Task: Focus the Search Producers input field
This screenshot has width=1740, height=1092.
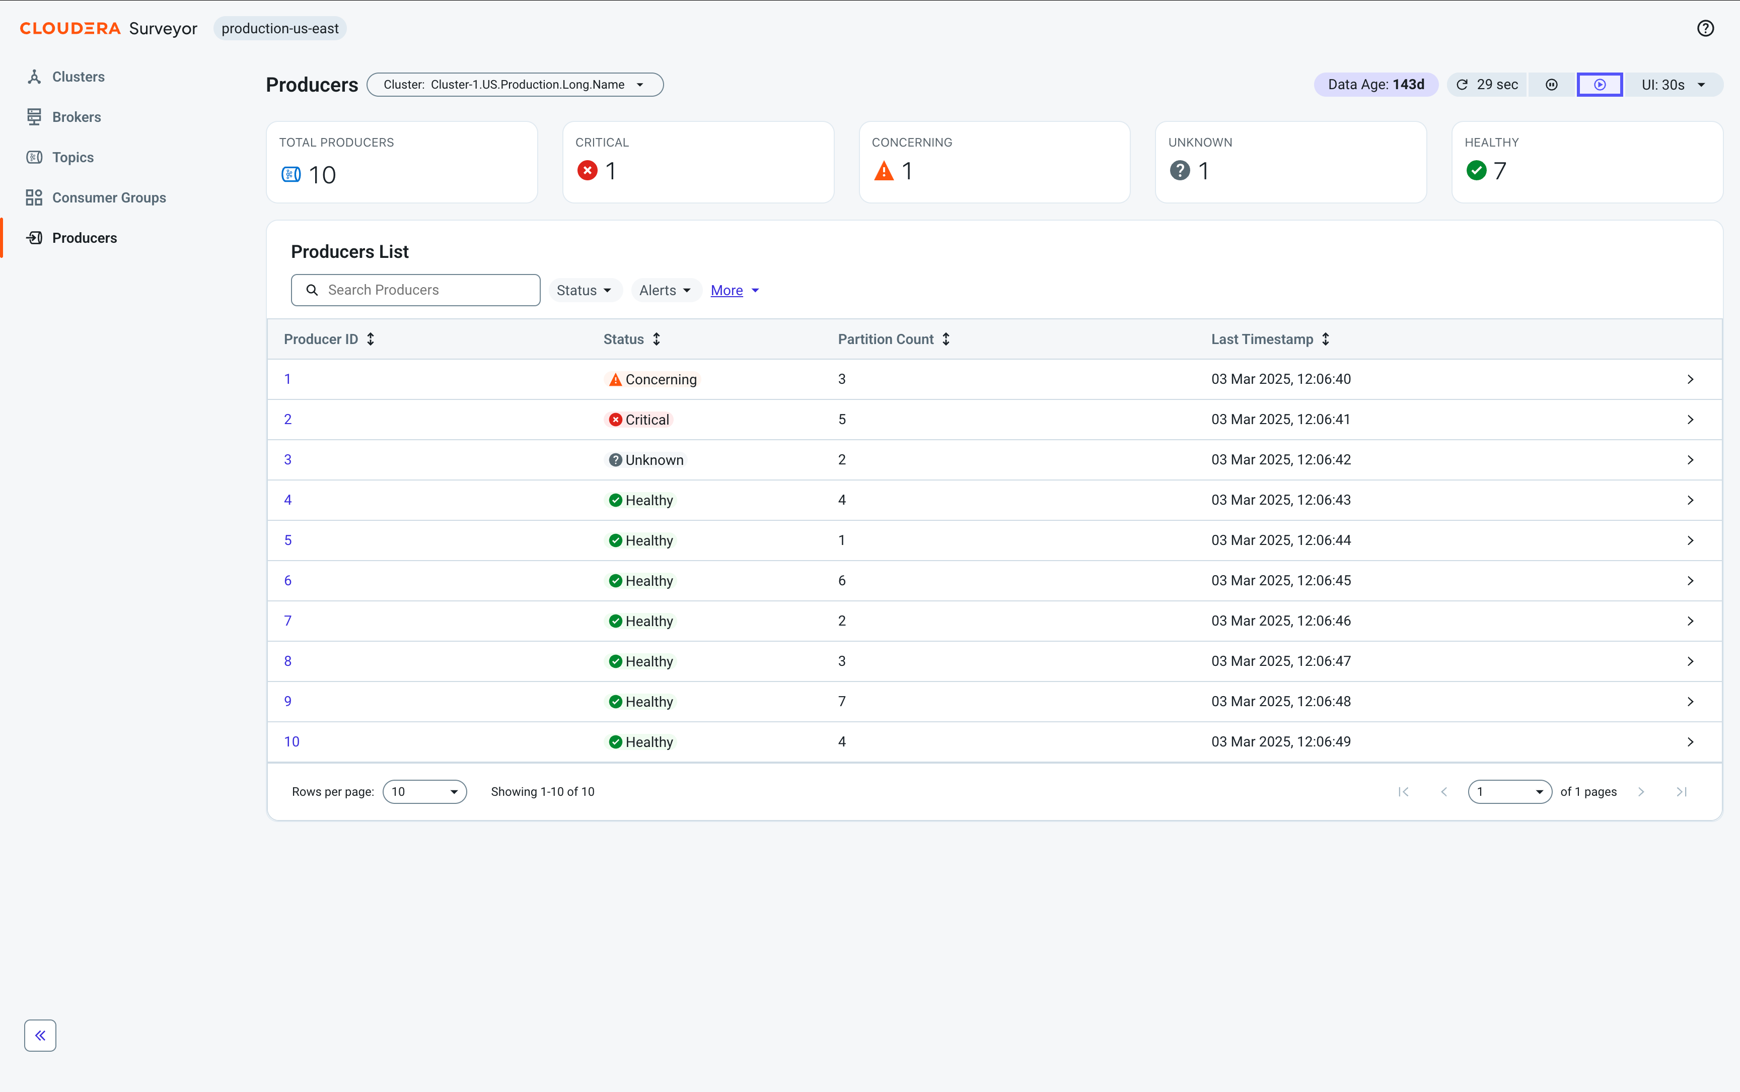Action: (x=416, y=290)
